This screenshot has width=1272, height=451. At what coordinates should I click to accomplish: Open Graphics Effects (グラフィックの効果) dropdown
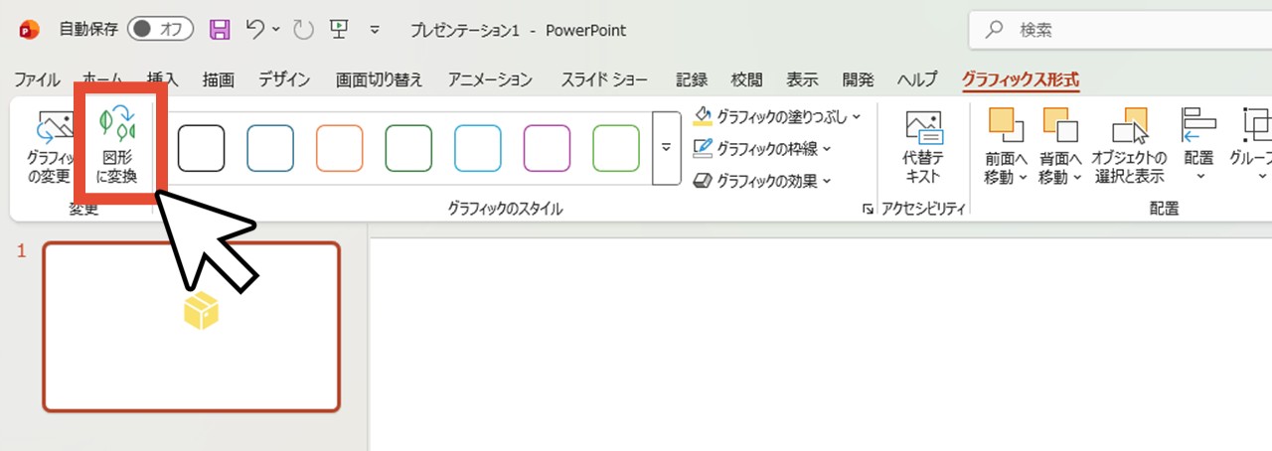[x=762, y=181]
